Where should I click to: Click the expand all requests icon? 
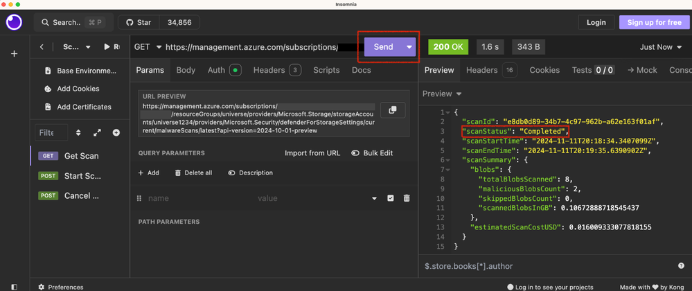click(98, 132)
